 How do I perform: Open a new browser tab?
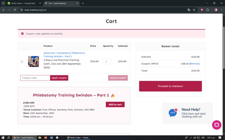[83, 3]
